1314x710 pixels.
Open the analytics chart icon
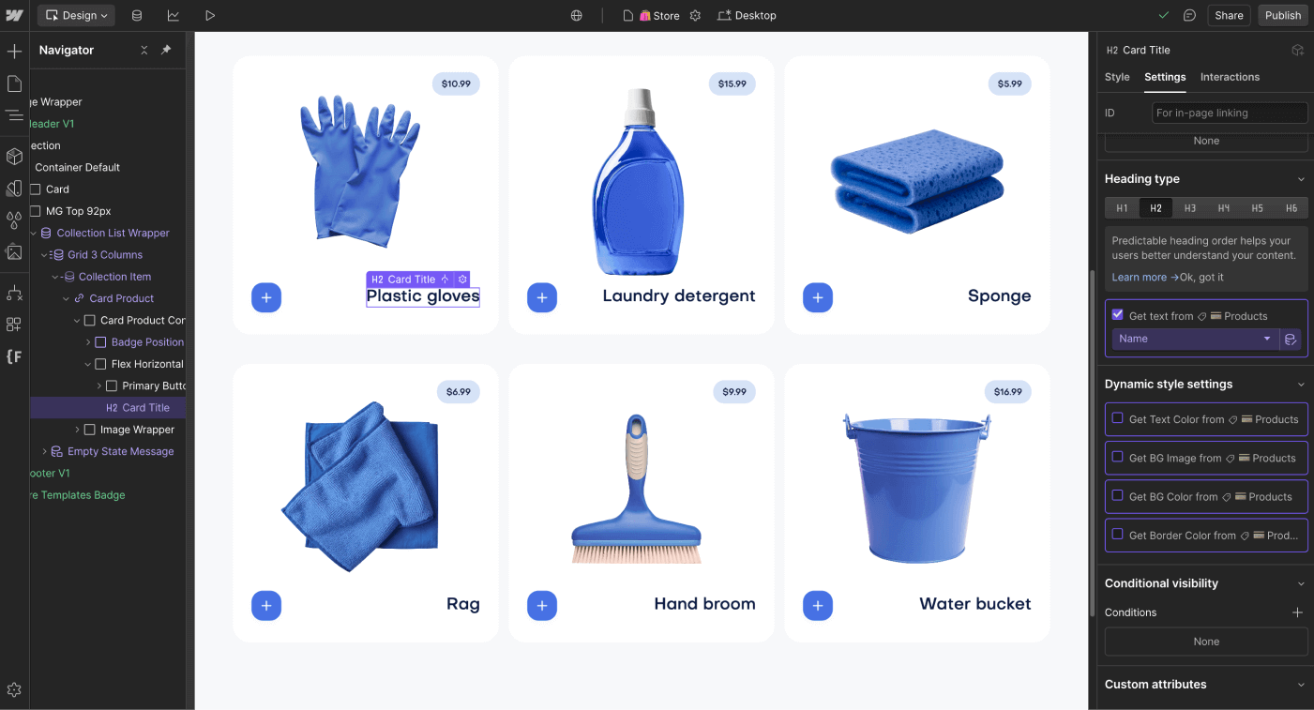pos(174,15)
